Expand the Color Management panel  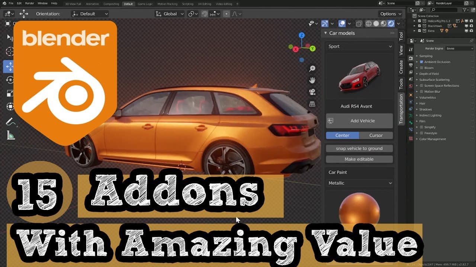432,139
